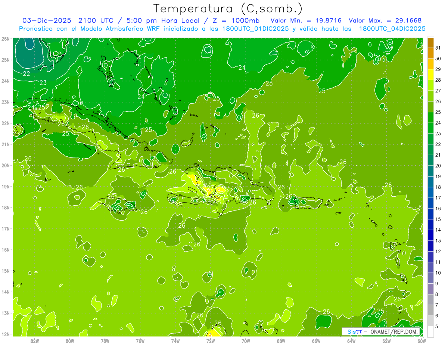Click the "25N" latitude axis label
Viewport: 448px width, 346px height.
(6, 60)
